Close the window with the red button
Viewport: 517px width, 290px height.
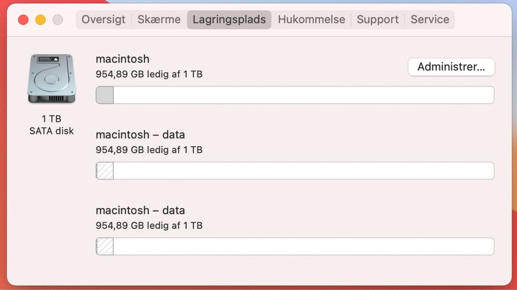point(23,20)
